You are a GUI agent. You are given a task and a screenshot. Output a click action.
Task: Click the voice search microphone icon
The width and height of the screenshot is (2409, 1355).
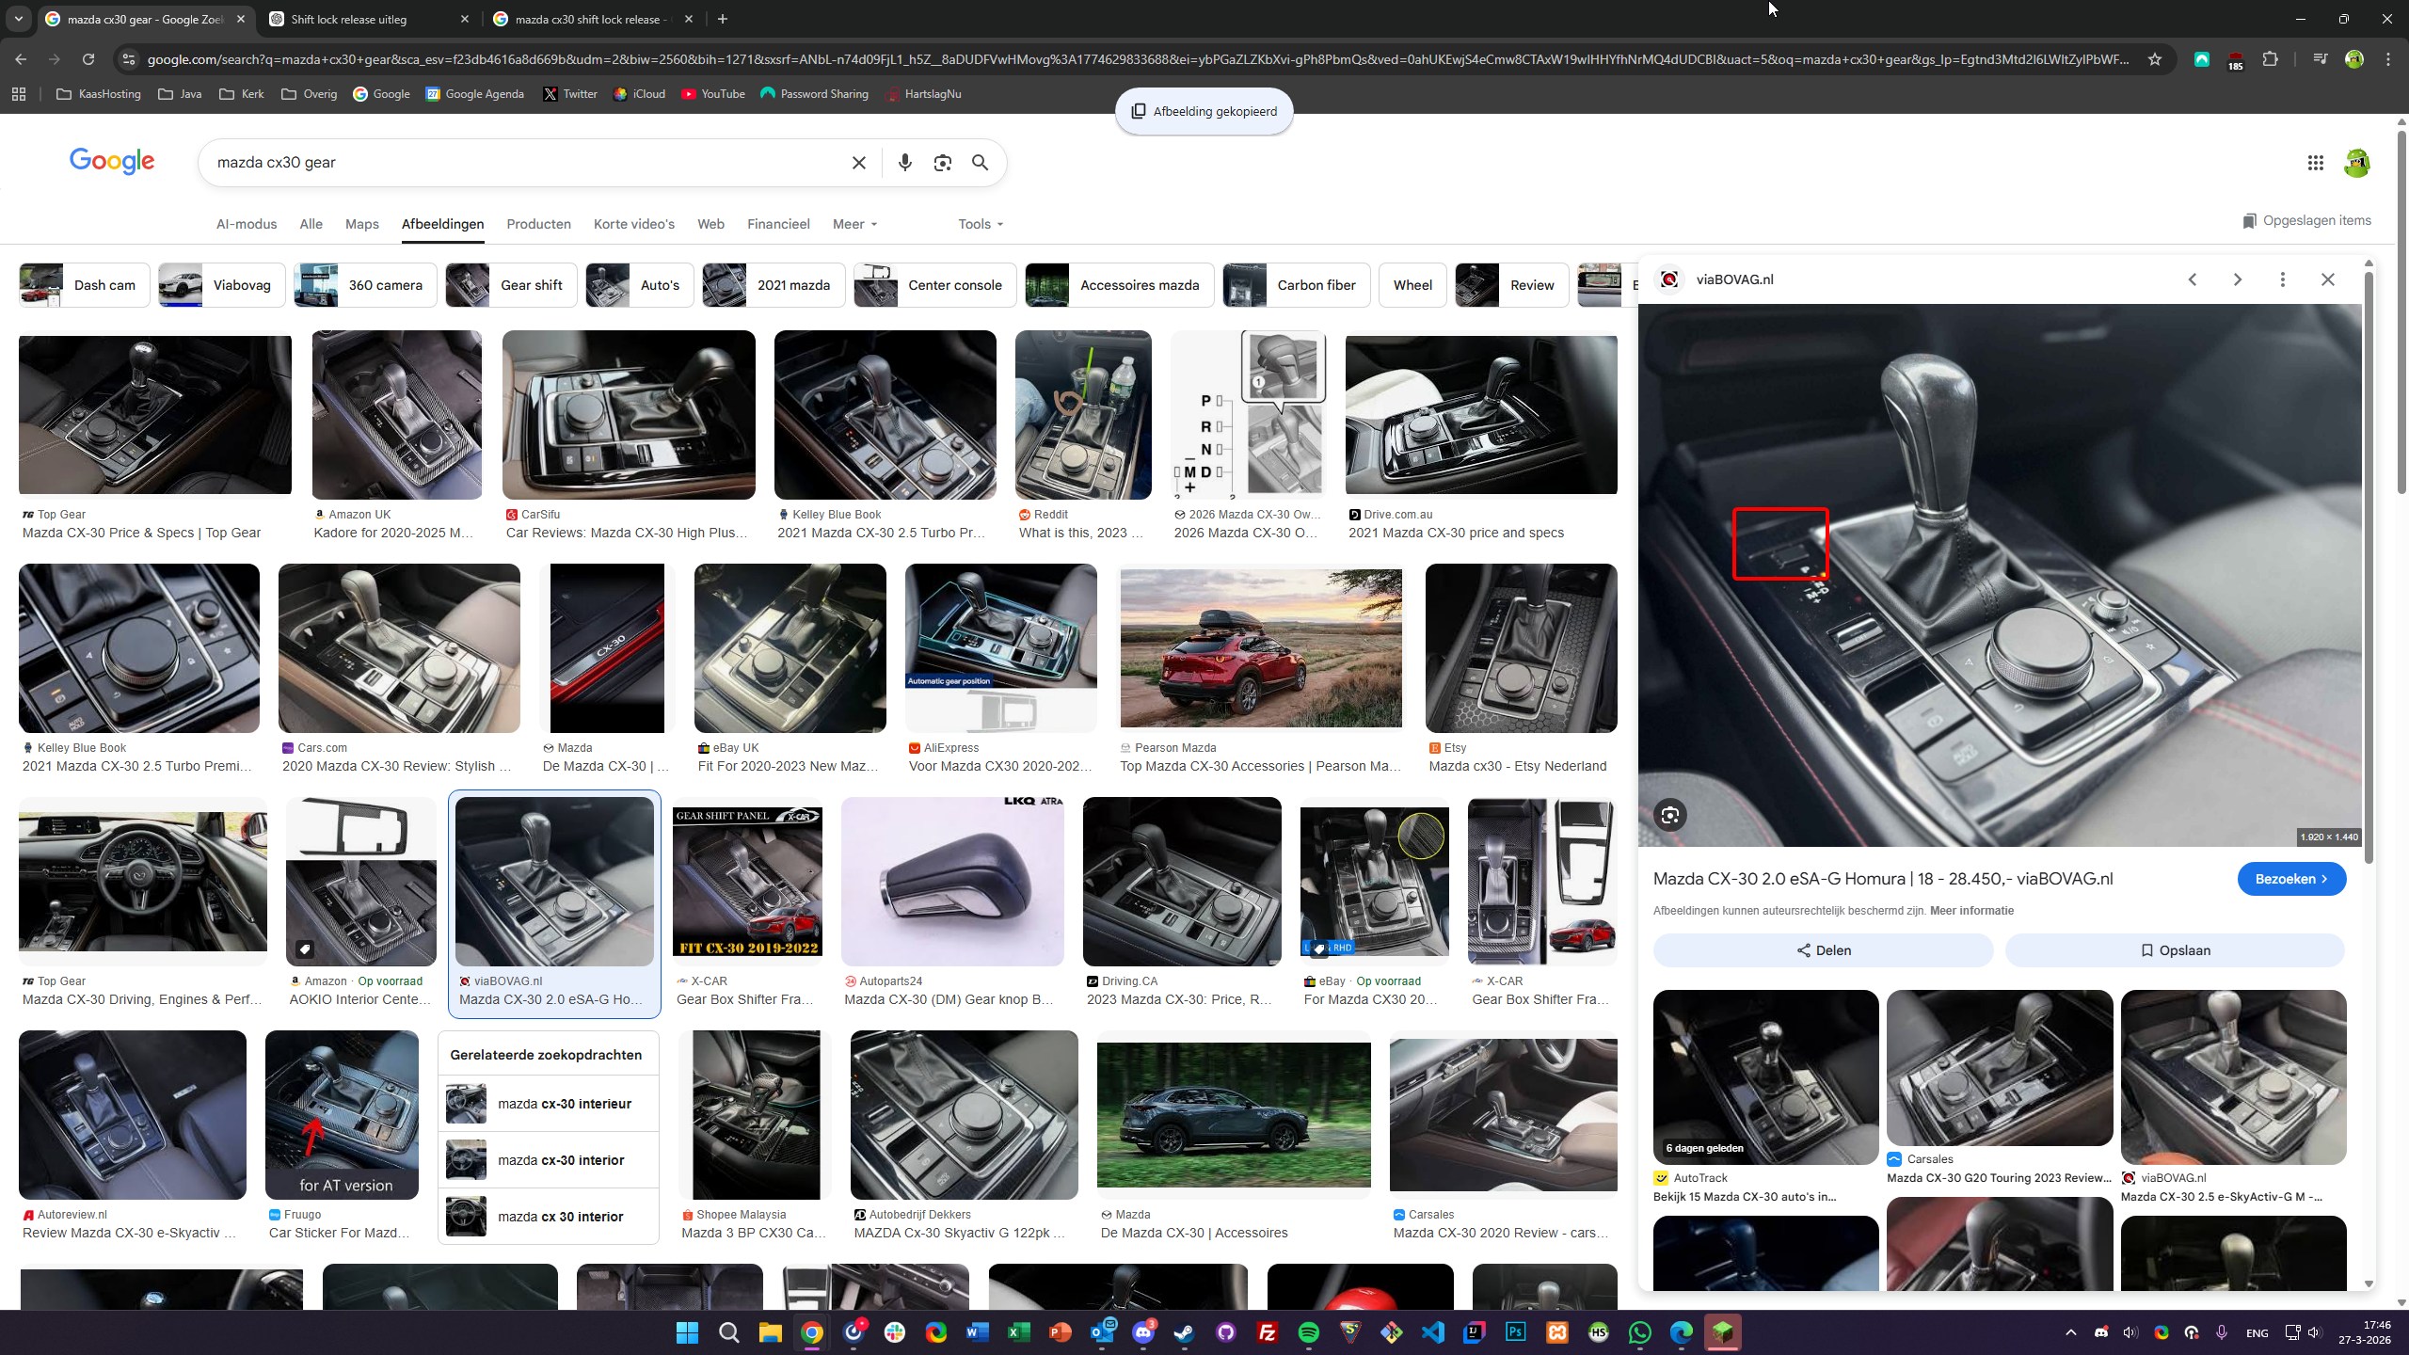[904, 163]
